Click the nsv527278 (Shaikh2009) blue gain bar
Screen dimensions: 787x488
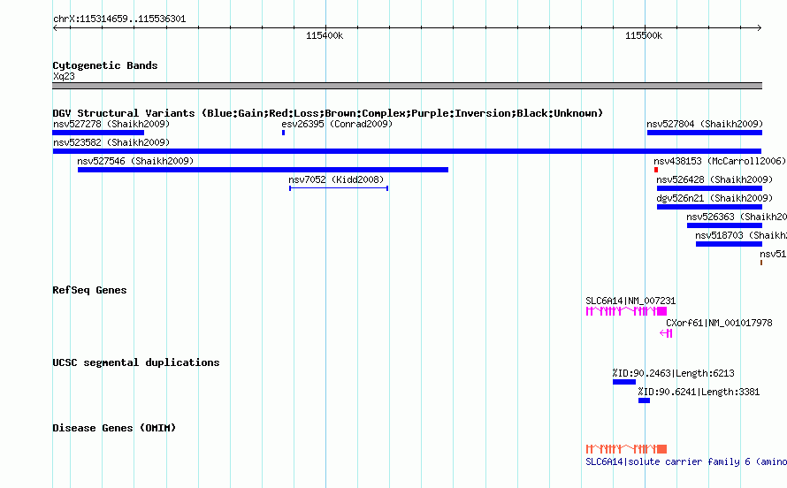[98, 133]
